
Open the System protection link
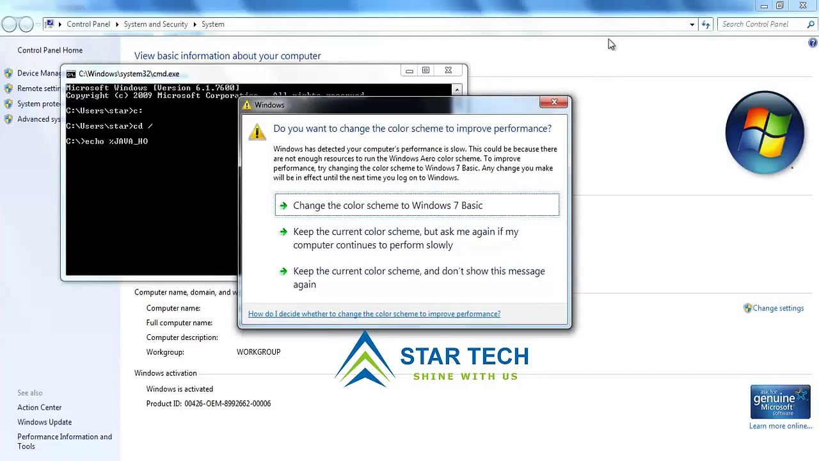39,104
